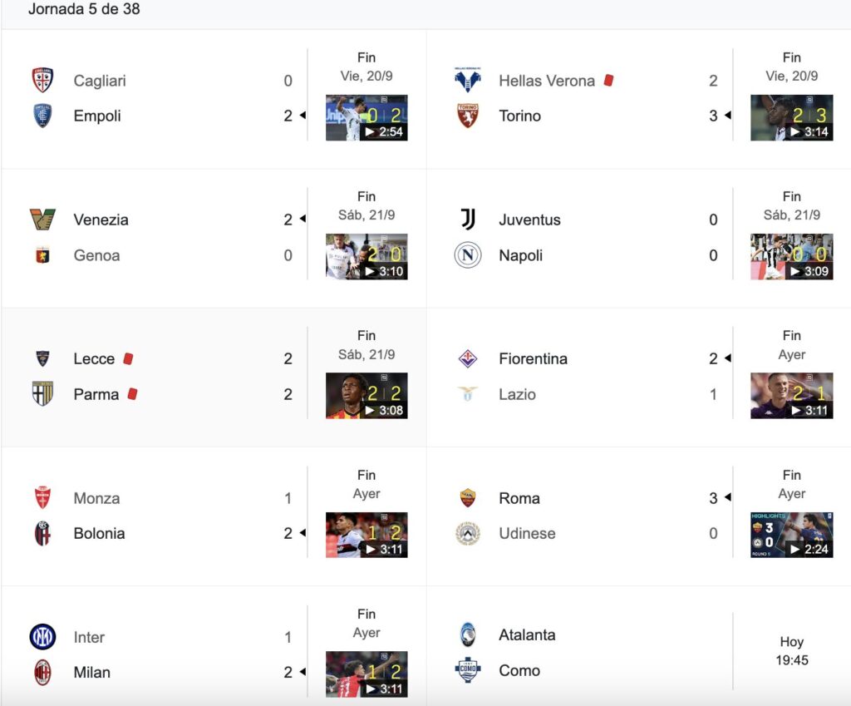Viewport: 851px width, 706px height.
Task: Open the Torino team name link
Action: (519, 116)
